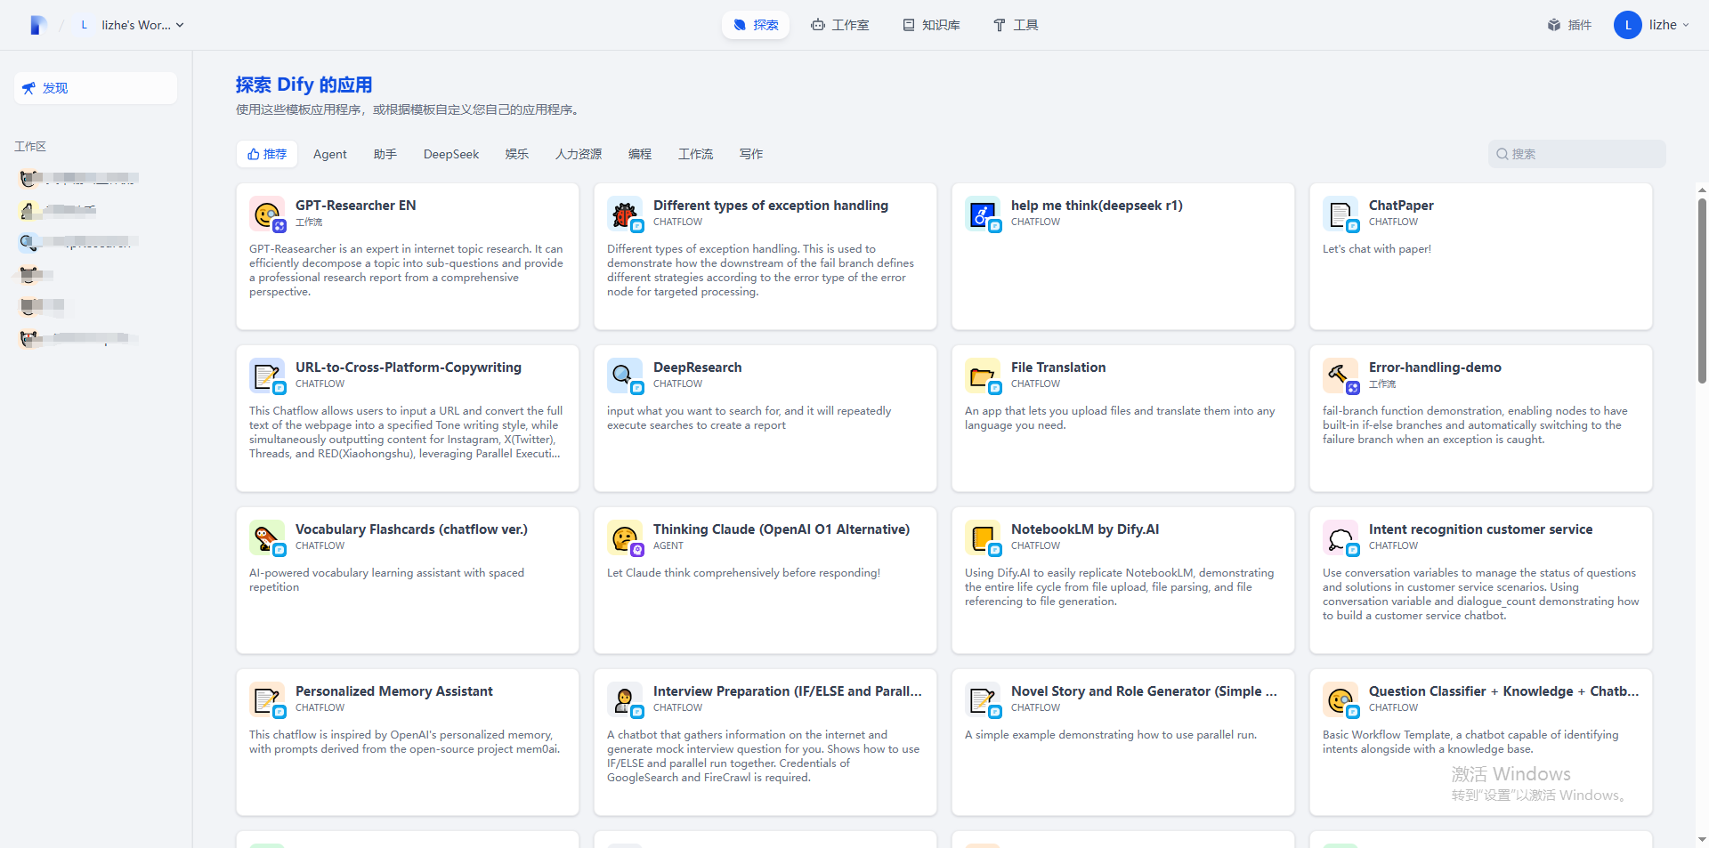Click the File Translation card title

click(1058, 367)
